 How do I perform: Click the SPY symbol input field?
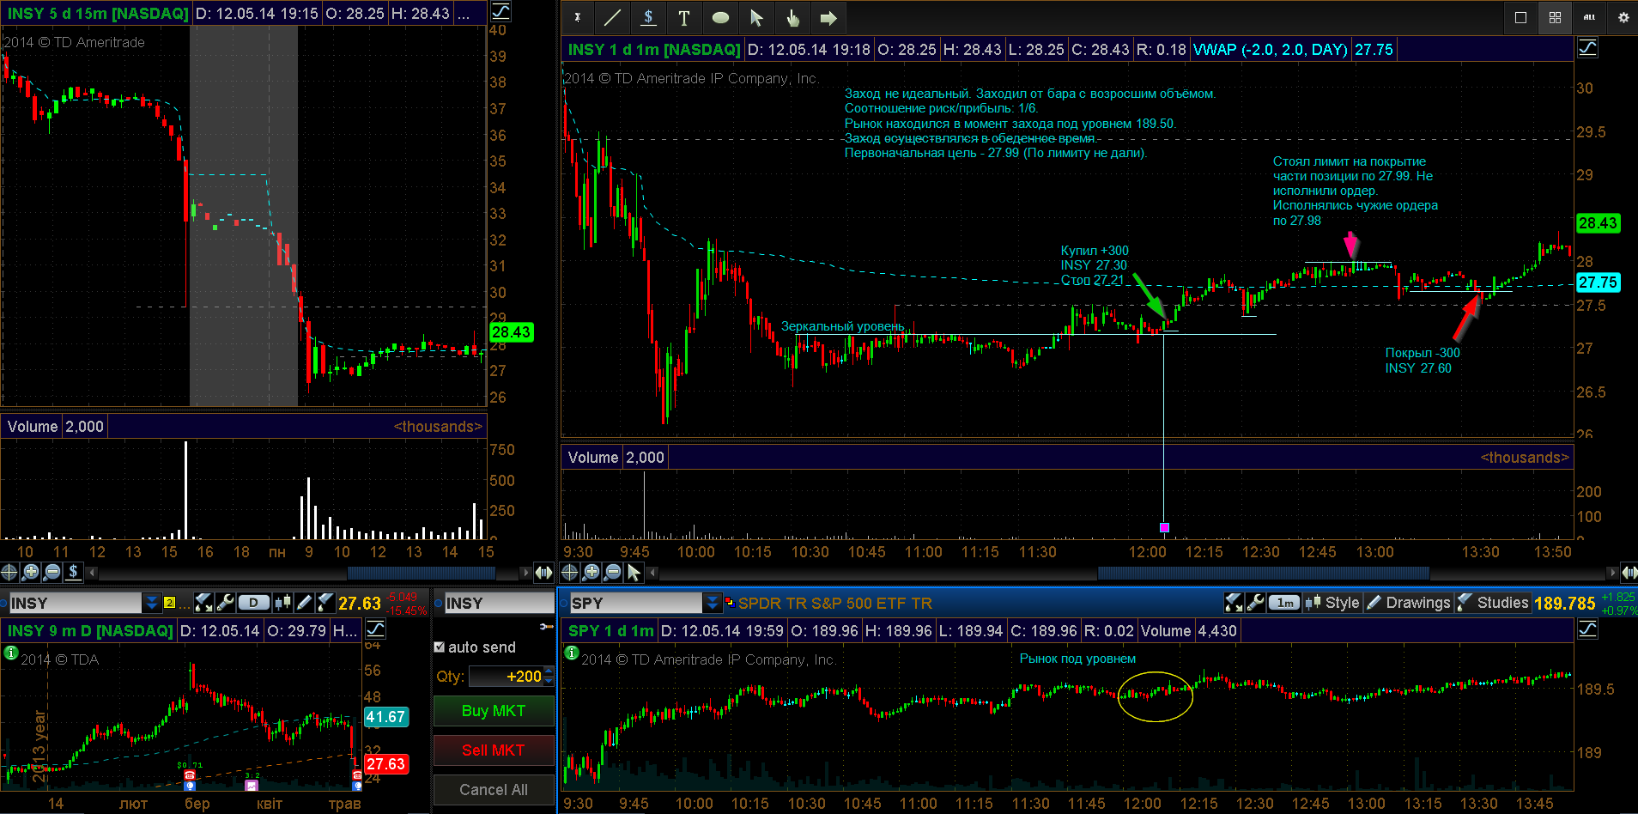point(635,603)
